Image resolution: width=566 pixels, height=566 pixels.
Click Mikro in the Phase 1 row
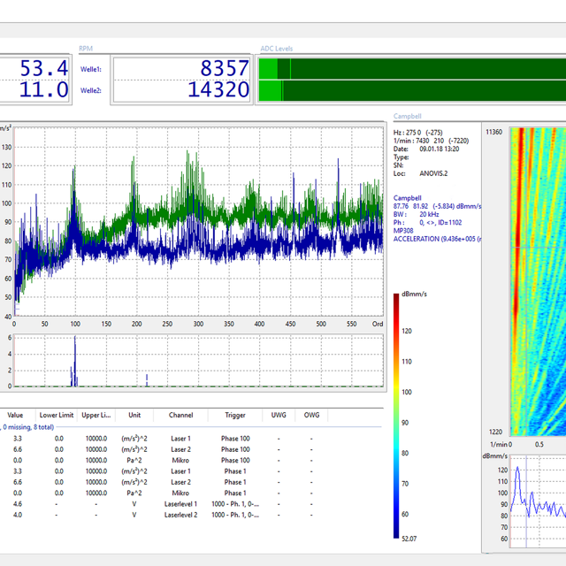[180, 493]
